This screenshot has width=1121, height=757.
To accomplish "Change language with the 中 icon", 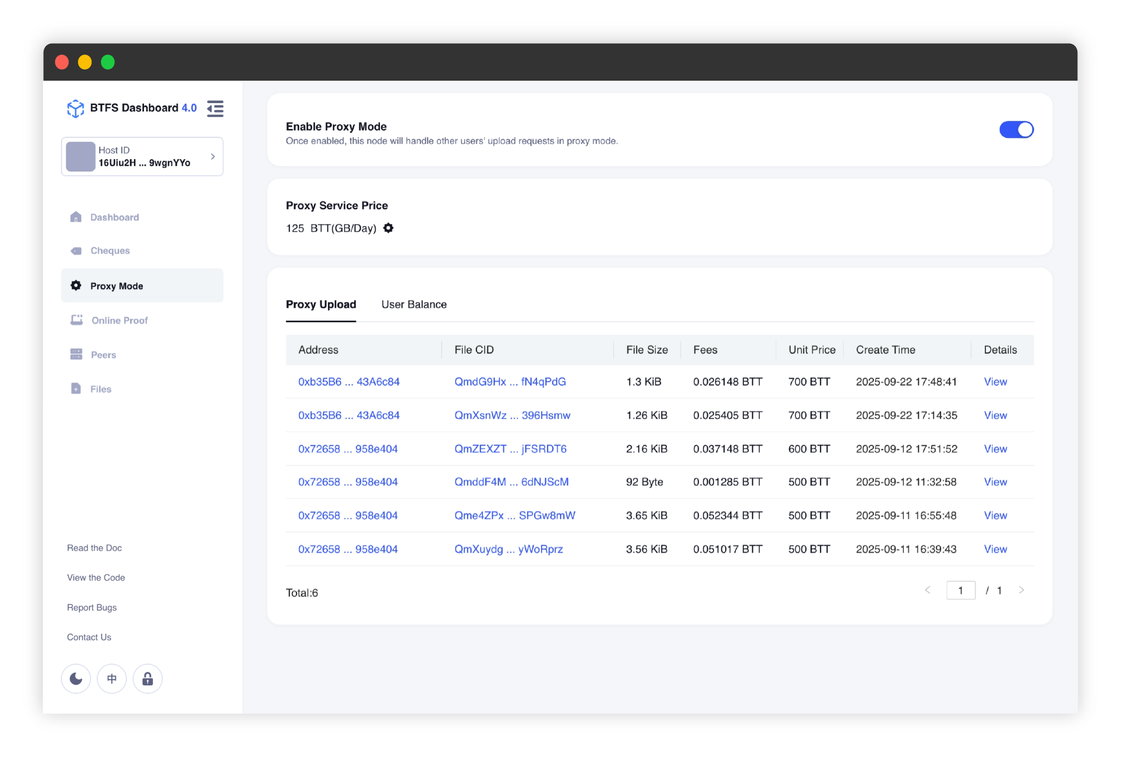I will click(112, 679).
